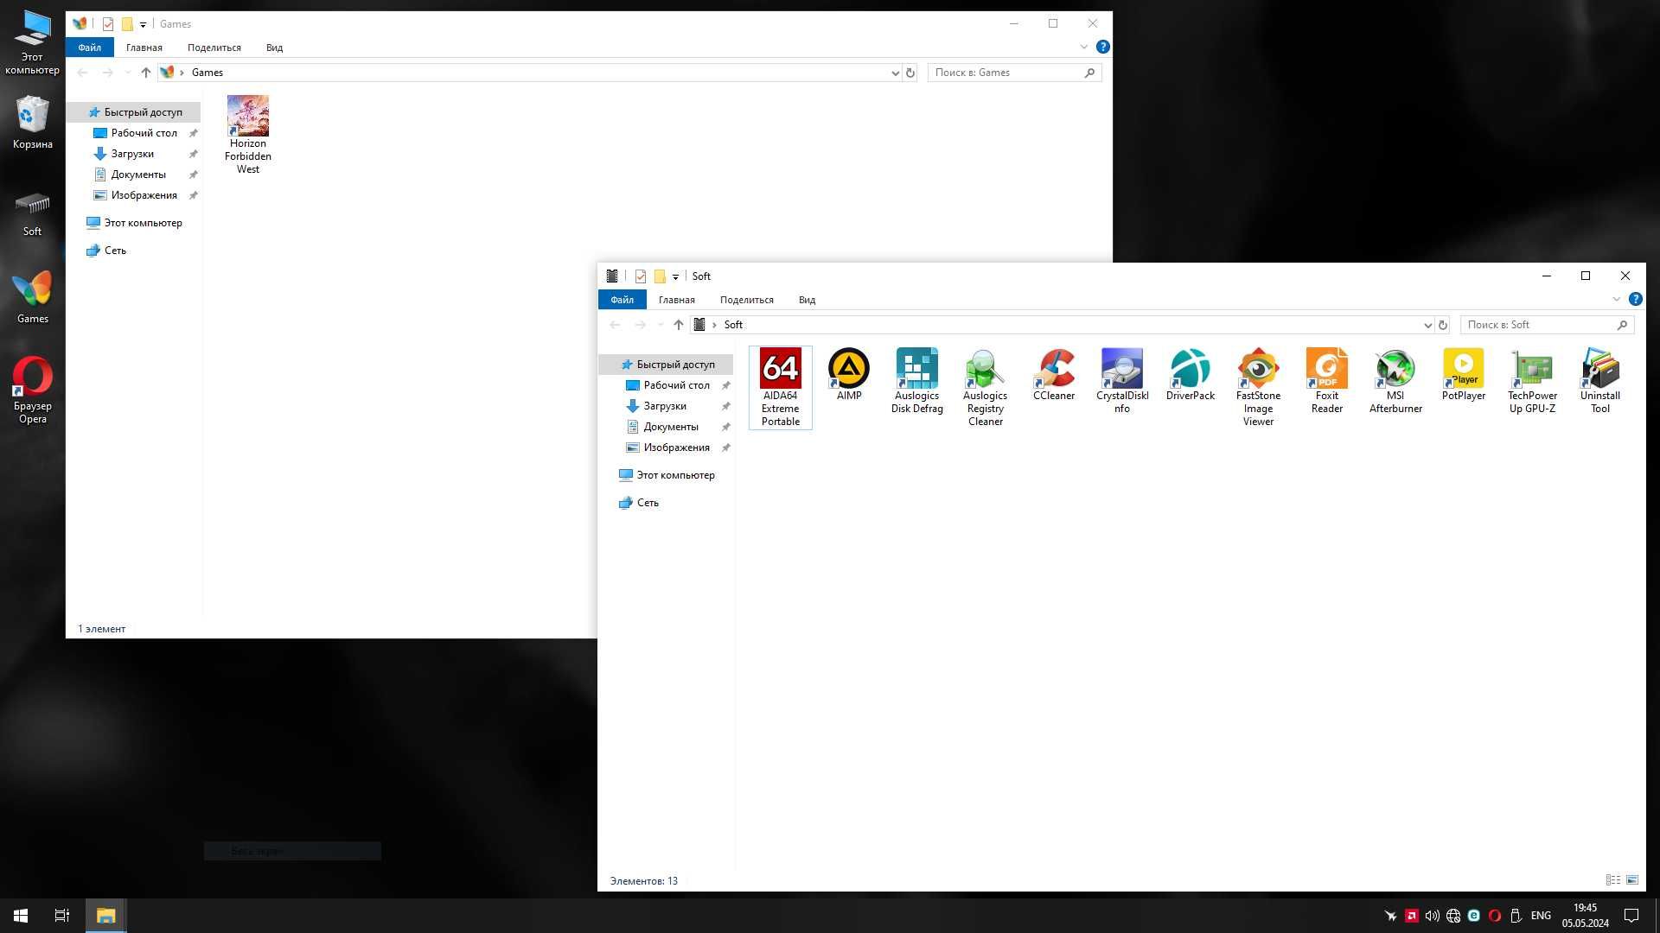Screen dimensions: 1660x933
Task: Select Документы in Games window sidebar
Action: [x=138, y=175]
